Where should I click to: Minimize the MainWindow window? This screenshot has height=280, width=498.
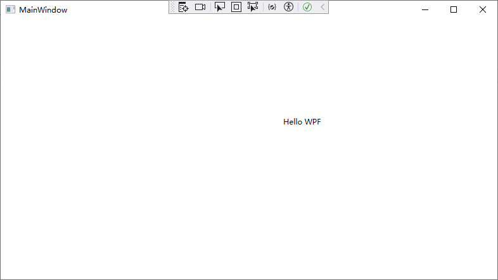point(425,9)
